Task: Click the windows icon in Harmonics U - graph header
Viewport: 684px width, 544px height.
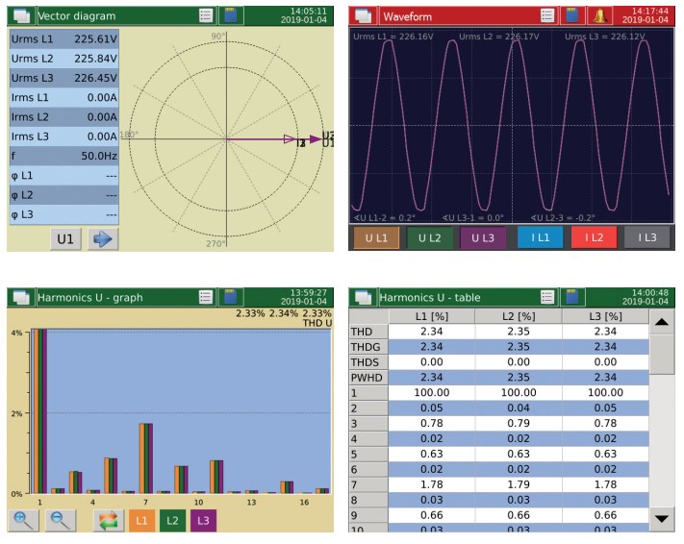Action: click(x=20, y=297)
